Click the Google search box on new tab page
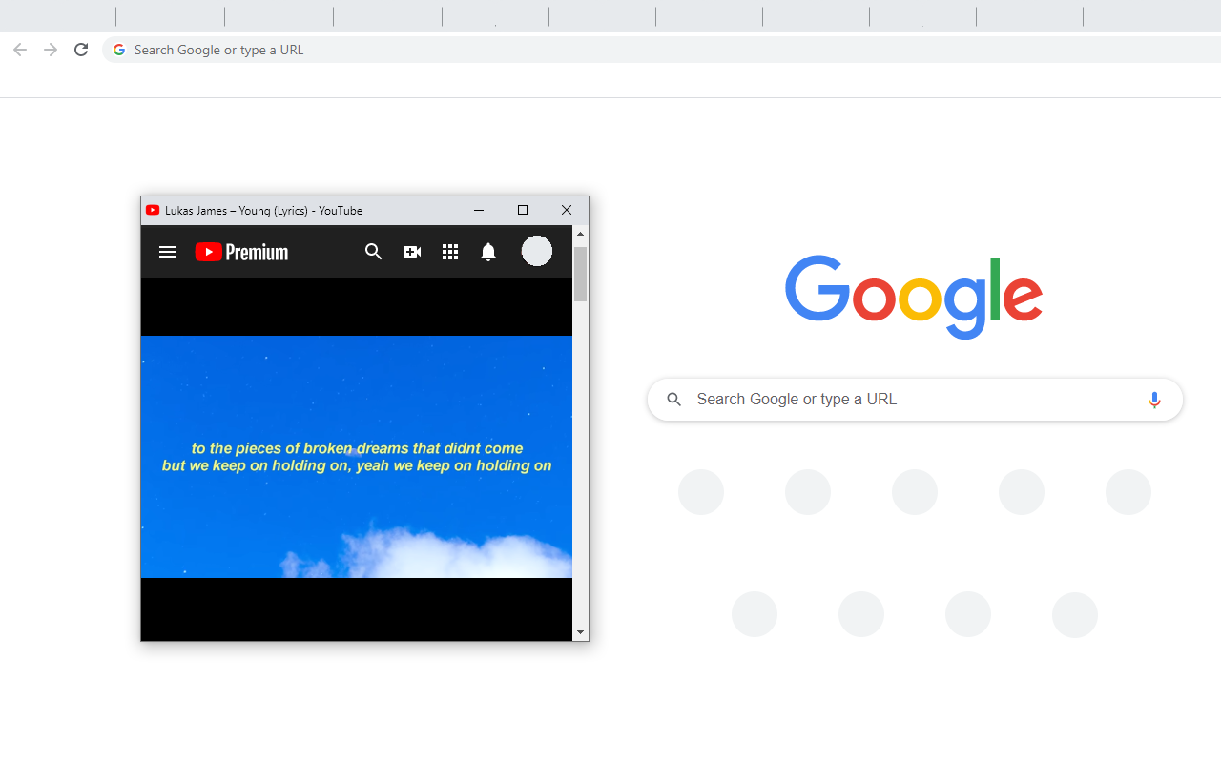 click(915, 400)
